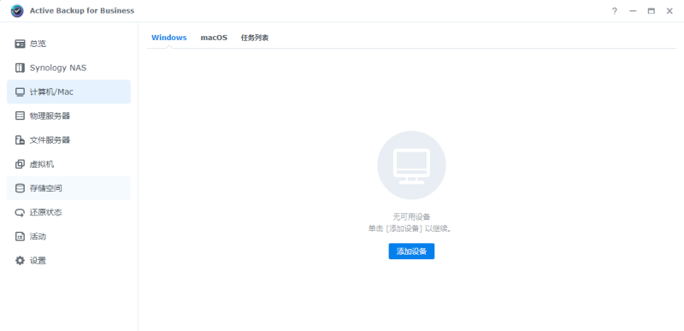The height and width of the screenshot is (331, 684).
Task: Click the 添加设备 button
Action: (x=411, y=251)
